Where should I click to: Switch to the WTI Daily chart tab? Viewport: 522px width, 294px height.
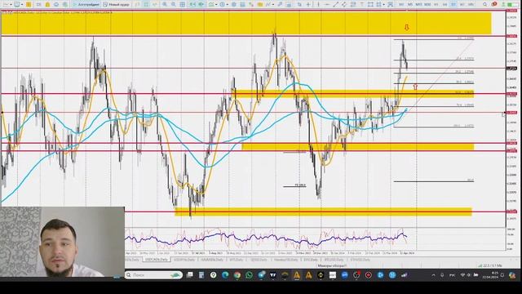click(x=237, y=260)
